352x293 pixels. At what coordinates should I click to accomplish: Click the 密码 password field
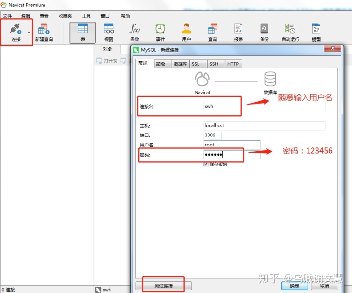click(232, 155)
